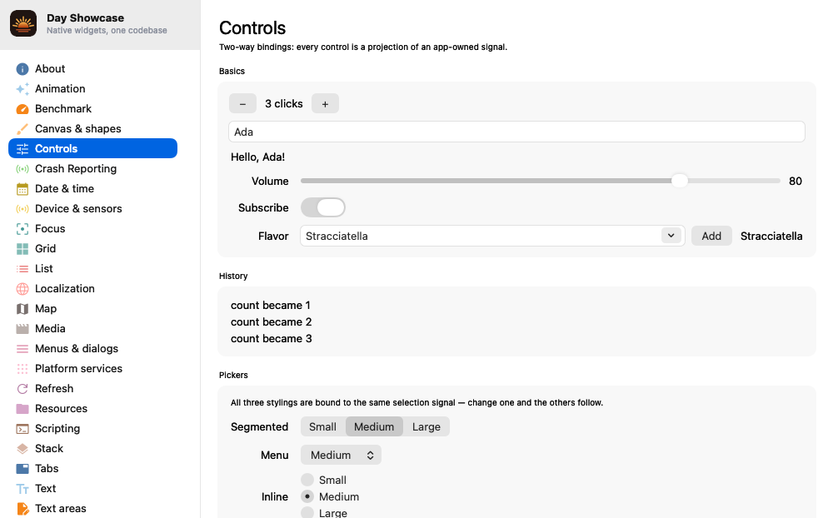The width and height of the screenshot is (833, 518).
Task: Choose Medium in the segmented picker
Action: 374,426
